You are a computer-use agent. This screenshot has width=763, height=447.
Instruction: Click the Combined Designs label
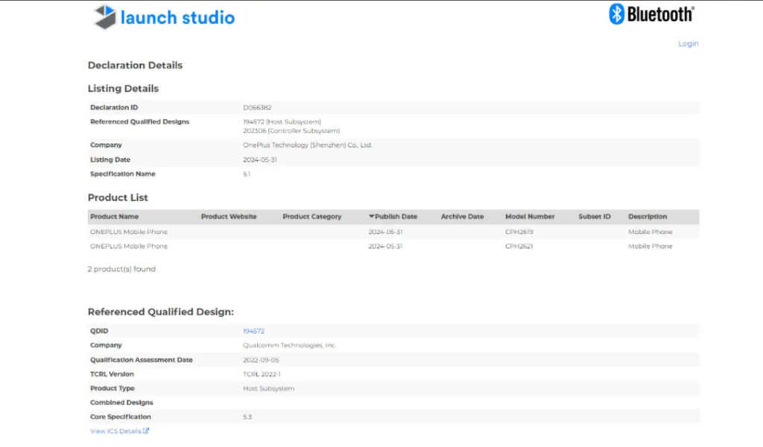[121, 403]
